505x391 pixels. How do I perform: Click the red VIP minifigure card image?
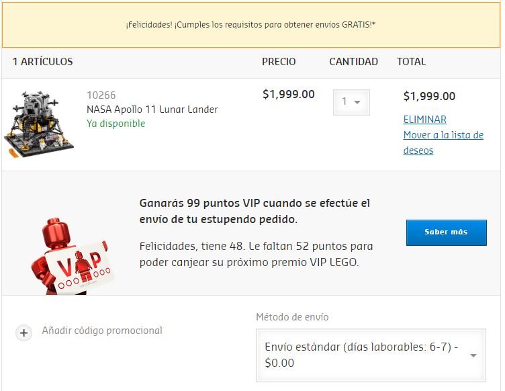[x=73, y=257]
